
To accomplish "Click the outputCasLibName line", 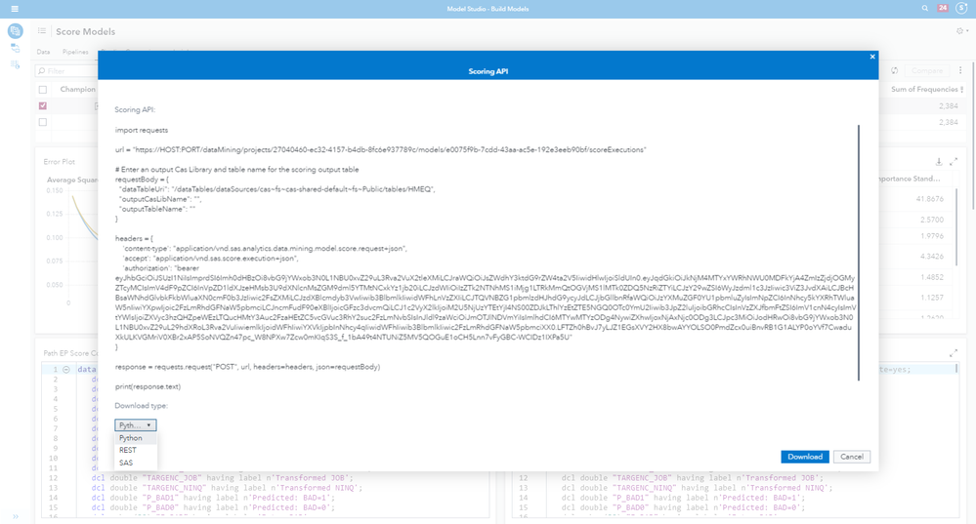I will pyautogui.click(x=160, y=199).
